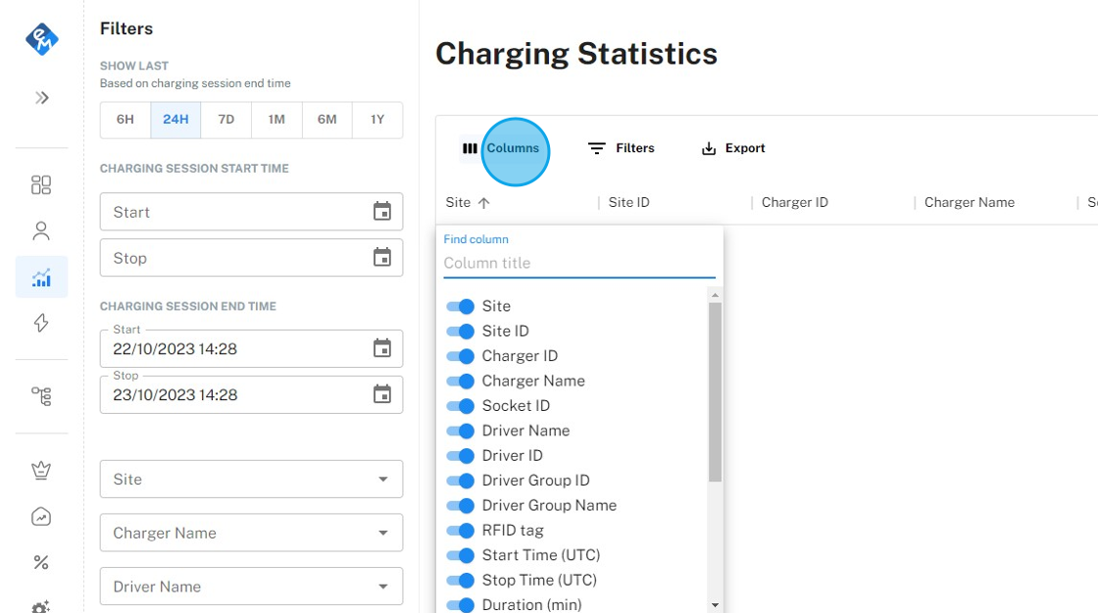
Task: Open the table Filters button
Action: (622, 149)
